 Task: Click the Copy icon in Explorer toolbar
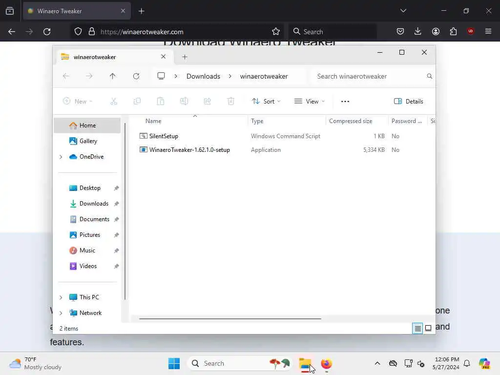tap(137, 102)
